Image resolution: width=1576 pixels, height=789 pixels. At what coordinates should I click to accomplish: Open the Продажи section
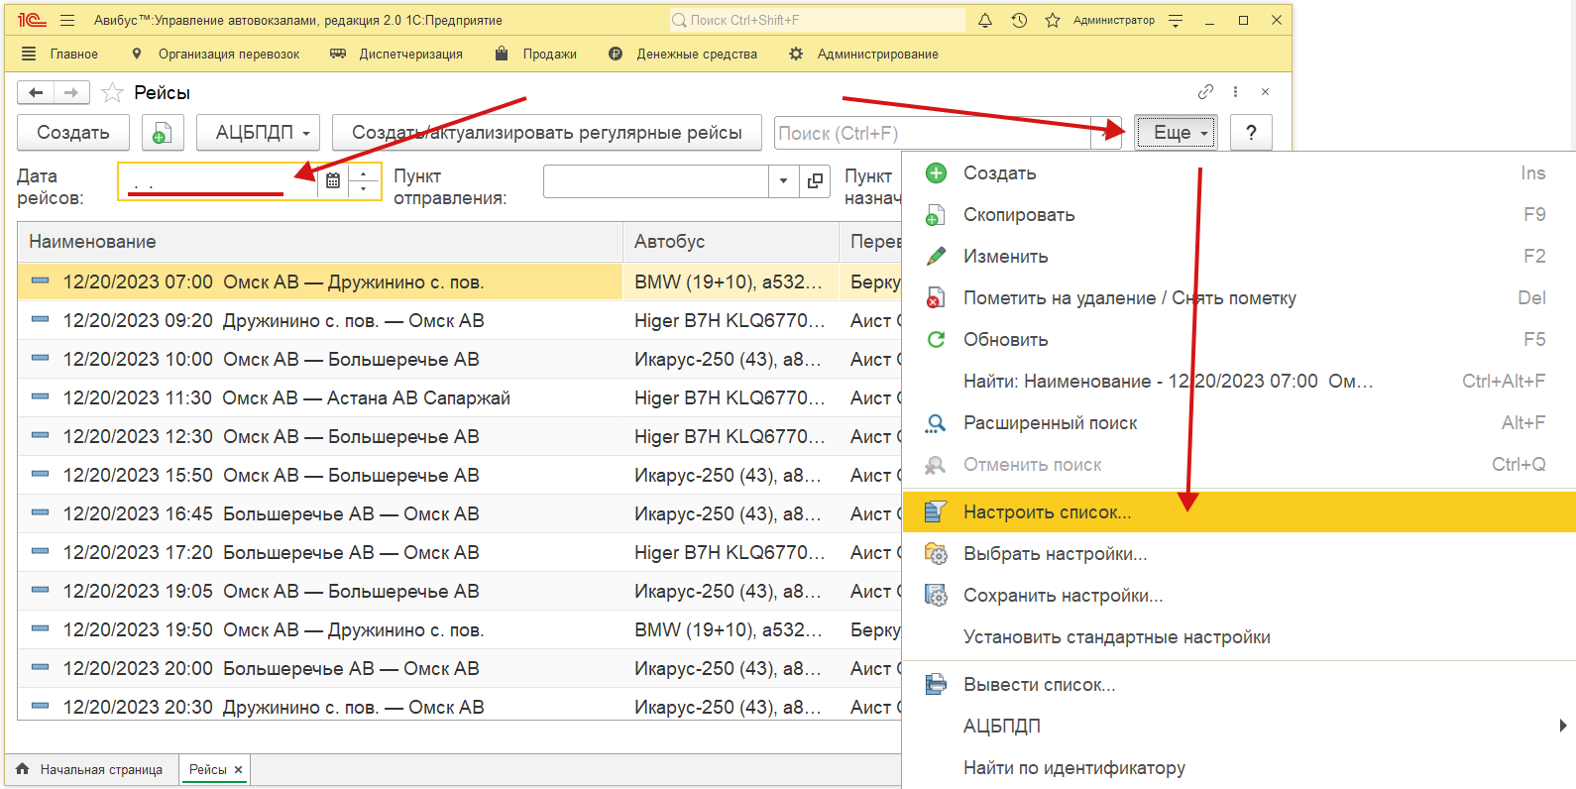(548, 55)
